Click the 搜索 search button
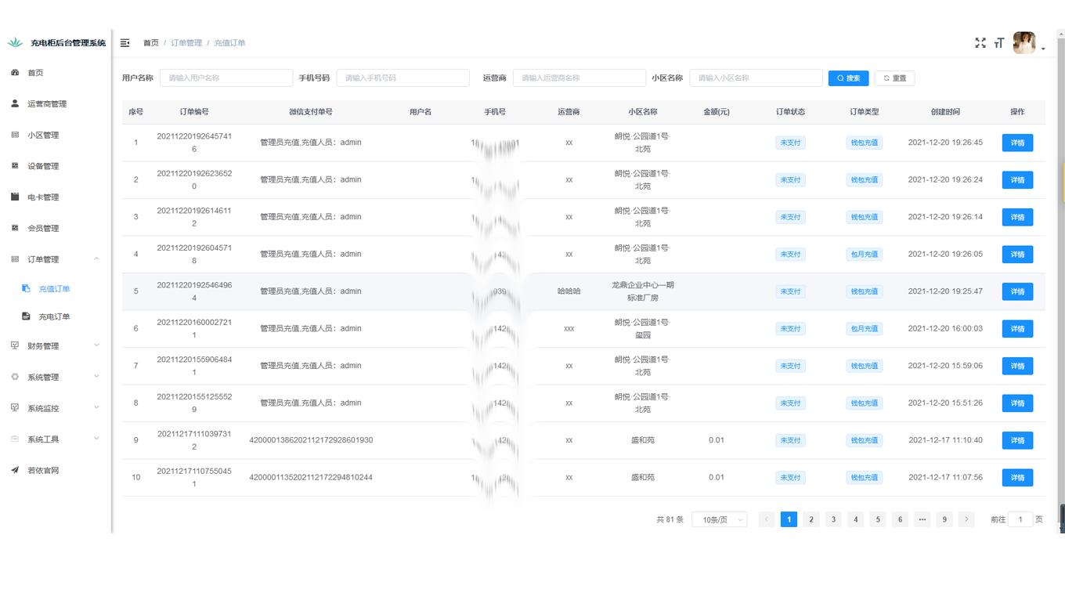 (848, 78)
